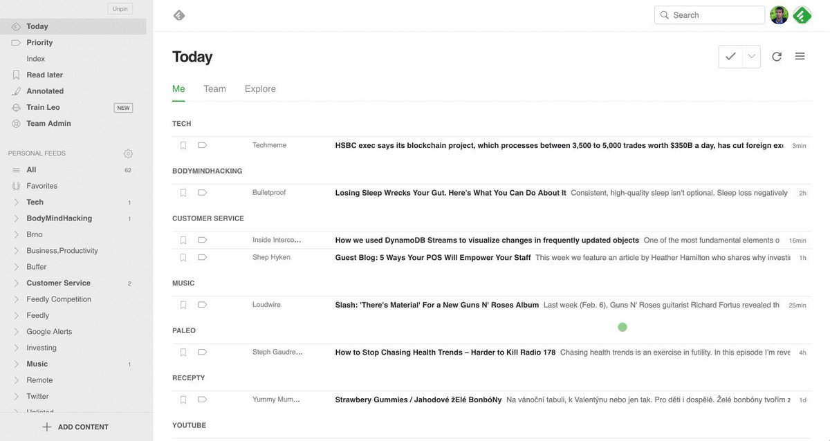Switch to the Team tab

pyautogui.click(x=214, y=88)
